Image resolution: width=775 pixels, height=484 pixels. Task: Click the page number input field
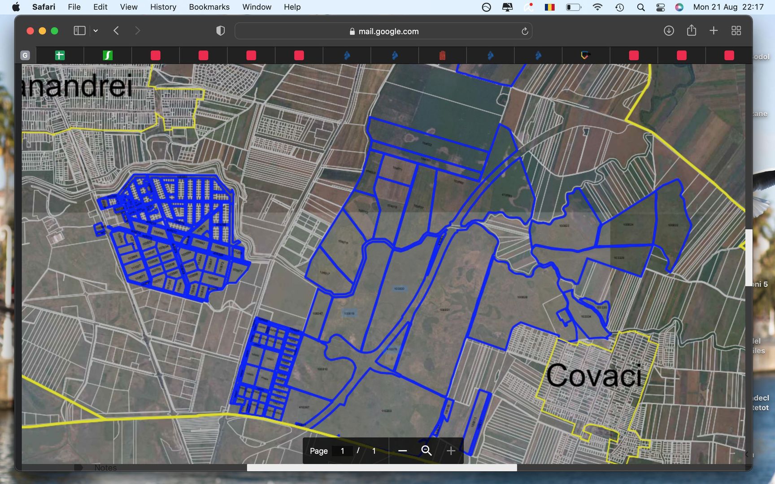click(343, 451)
